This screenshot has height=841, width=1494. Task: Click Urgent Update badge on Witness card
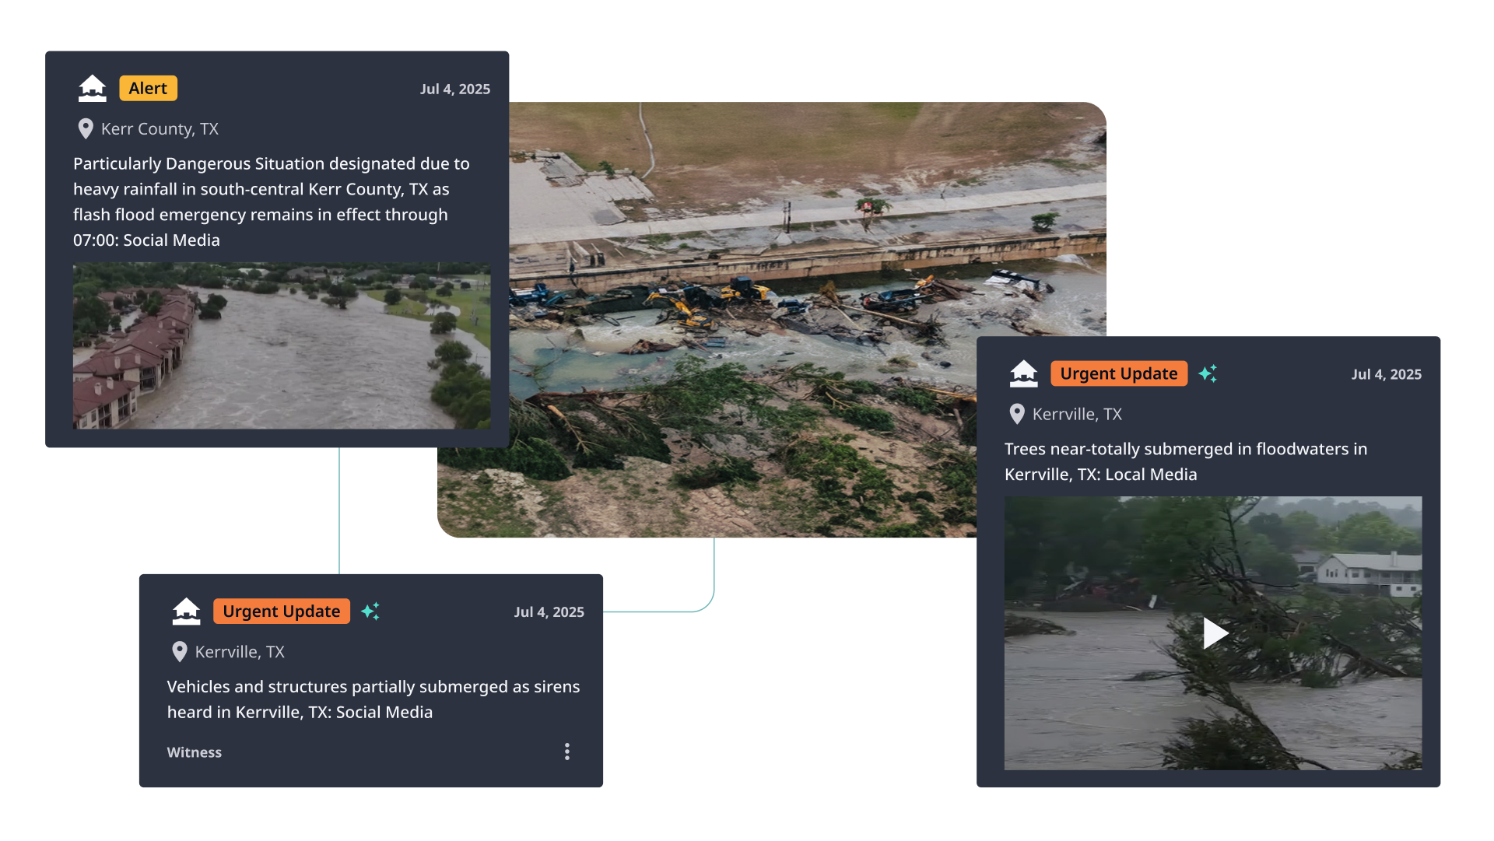281,611
